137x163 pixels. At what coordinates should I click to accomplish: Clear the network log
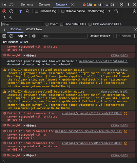point(11,11)
